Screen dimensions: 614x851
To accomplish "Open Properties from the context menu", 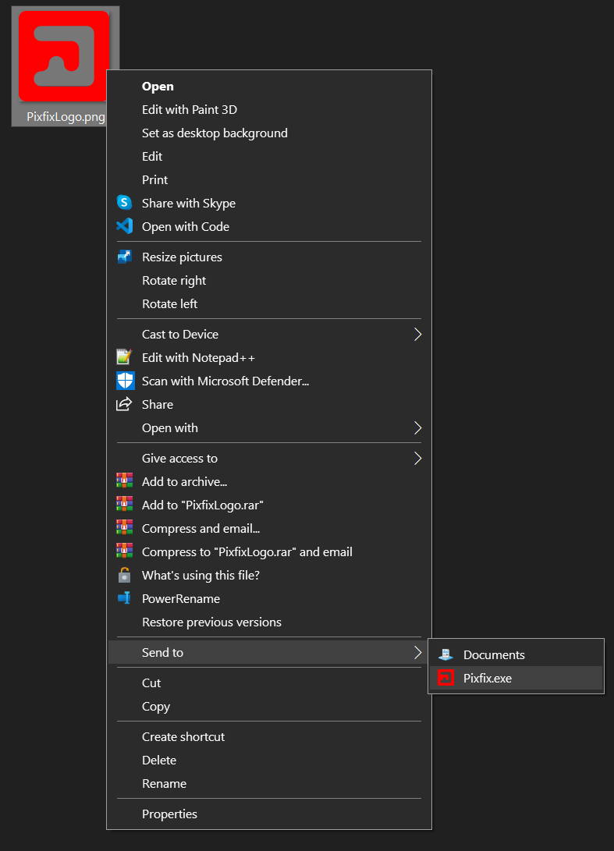I will [x=269, y=814].
